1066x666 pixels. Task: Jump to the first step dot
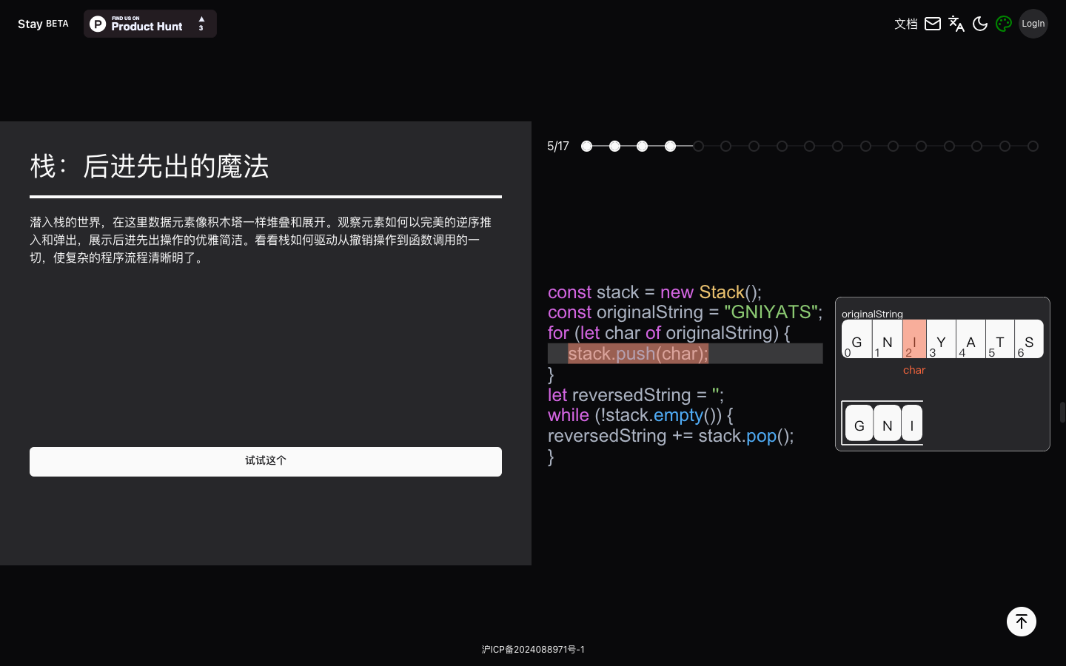(587, 147)
